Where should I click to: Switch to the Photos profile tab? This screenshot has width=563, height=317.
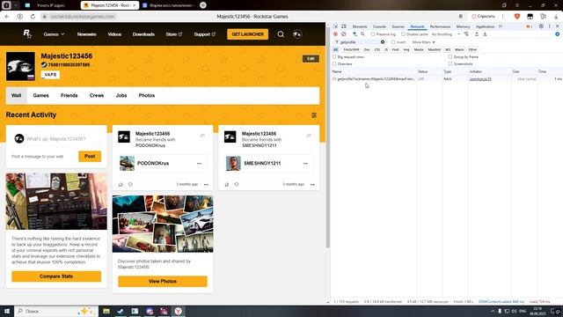coord(147,96)
